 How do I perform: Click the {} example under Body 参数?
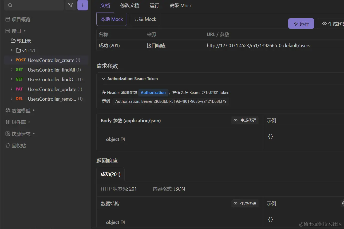pos(270,136)
